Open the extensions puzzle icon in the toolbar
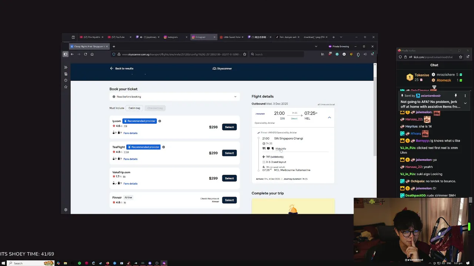Image resolution: width=474 pixels, height=266 pixels. point(358,54)
